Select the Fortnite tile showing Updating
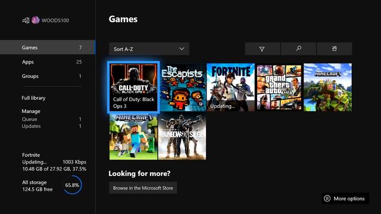The width and height of the screenshot is (381, 214). (x=230, y=87)
